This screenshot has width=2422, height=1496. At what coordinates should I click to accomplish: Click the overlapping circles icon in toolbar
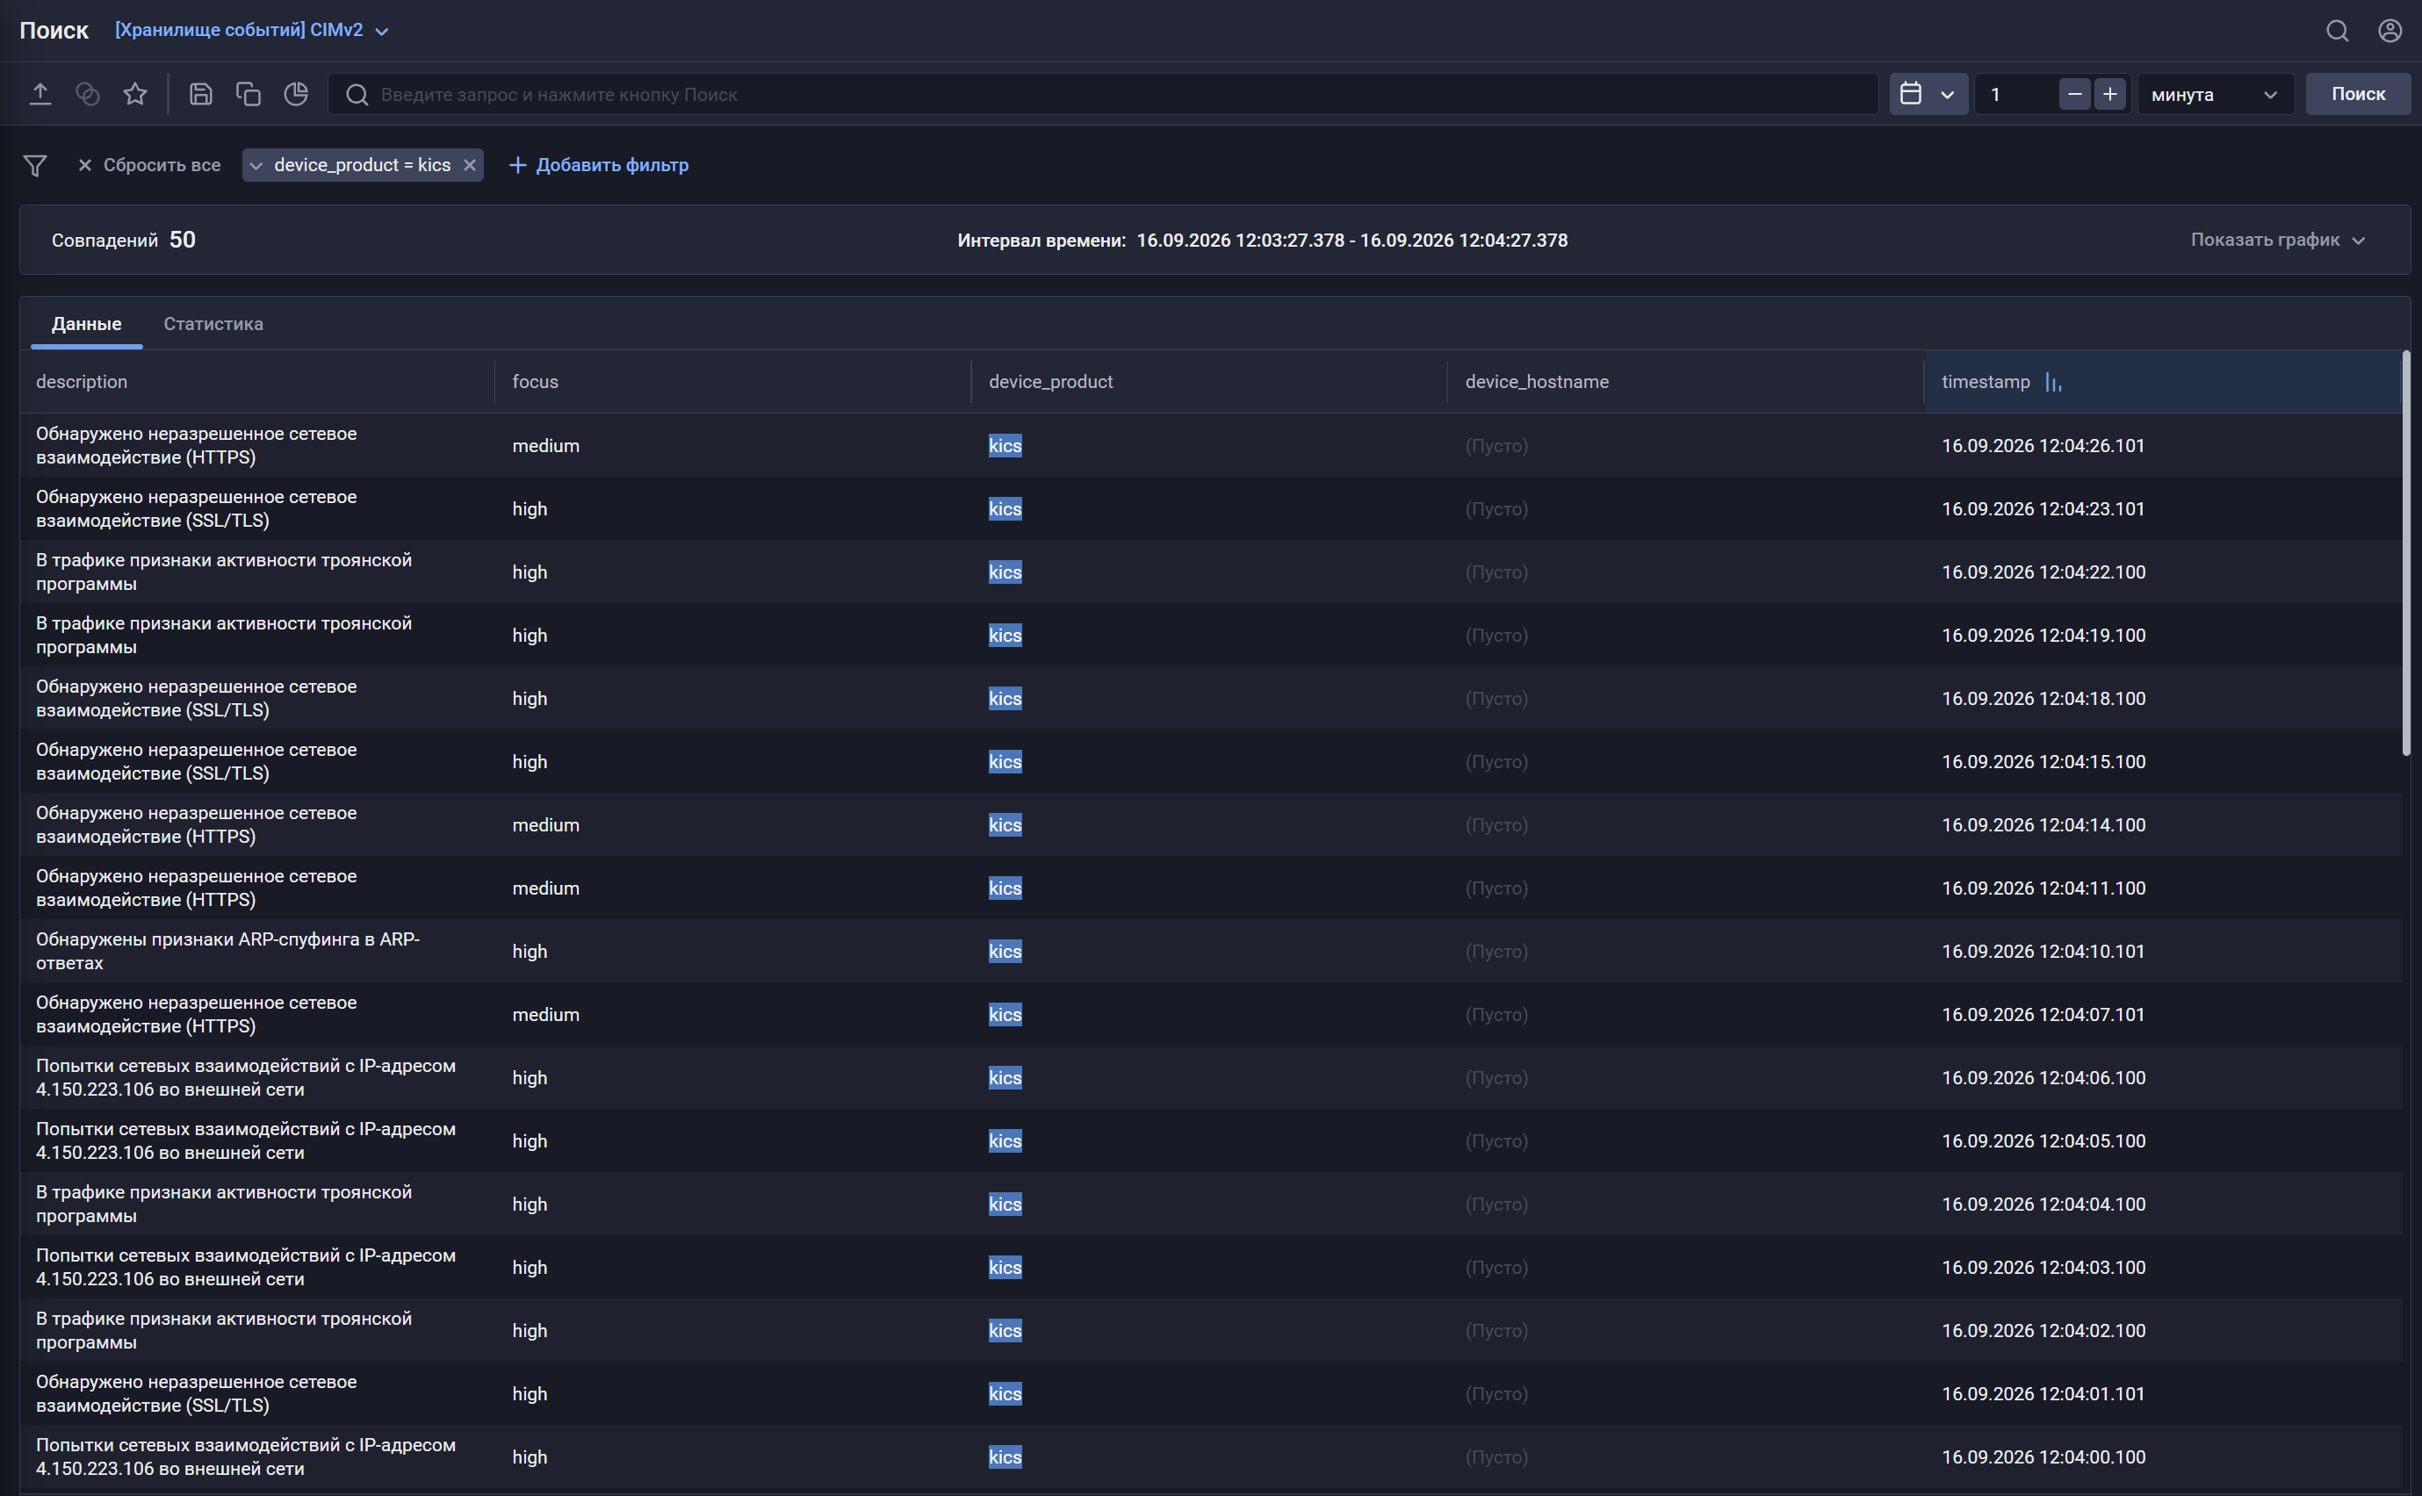coord(87,94)
